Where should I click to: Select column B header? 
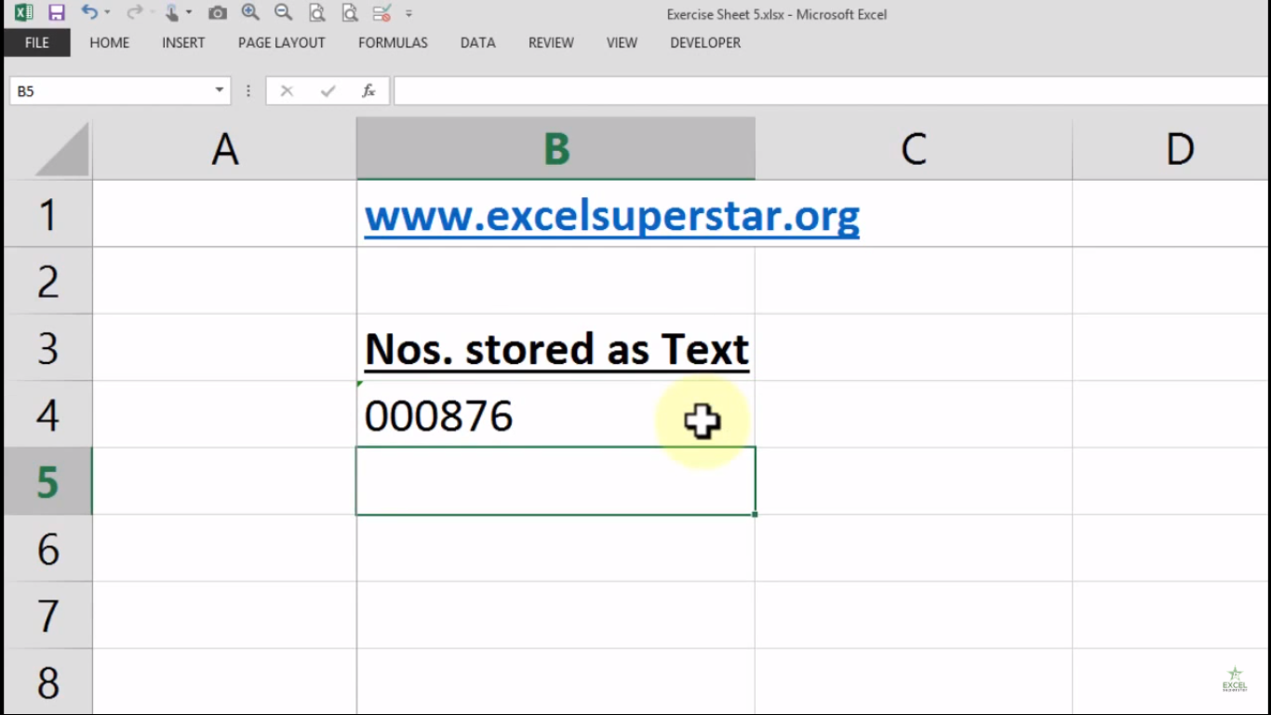555,149
